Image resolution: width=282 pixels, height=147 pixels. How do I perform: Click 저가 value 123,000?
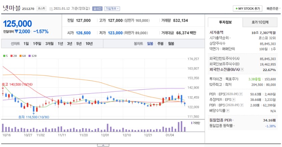click(x=115, y=33)
